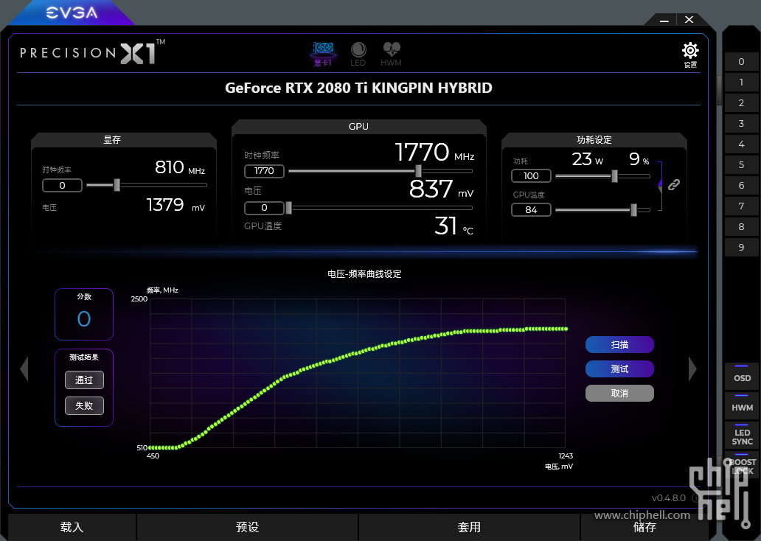This screenshot has height=541, width=761.
Task: Click the GPU clock frequency slider handle
Action: coord(418,170)
